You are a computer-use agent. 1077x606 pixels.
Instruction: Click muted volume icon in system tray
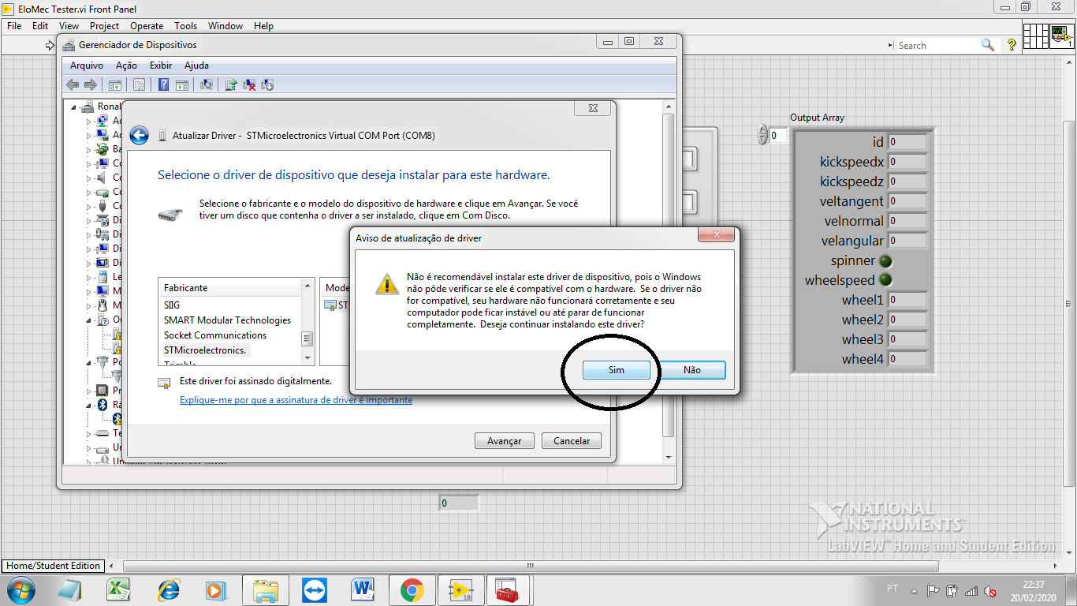click(990, 590)
